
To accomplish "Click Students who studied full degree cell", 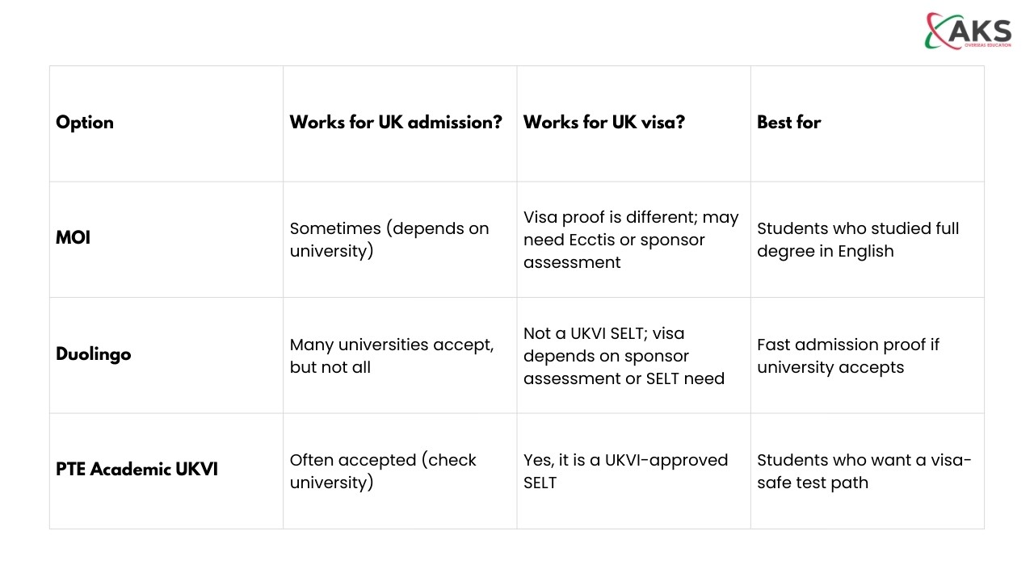I will pyautogui.click(x=858, y=240).
